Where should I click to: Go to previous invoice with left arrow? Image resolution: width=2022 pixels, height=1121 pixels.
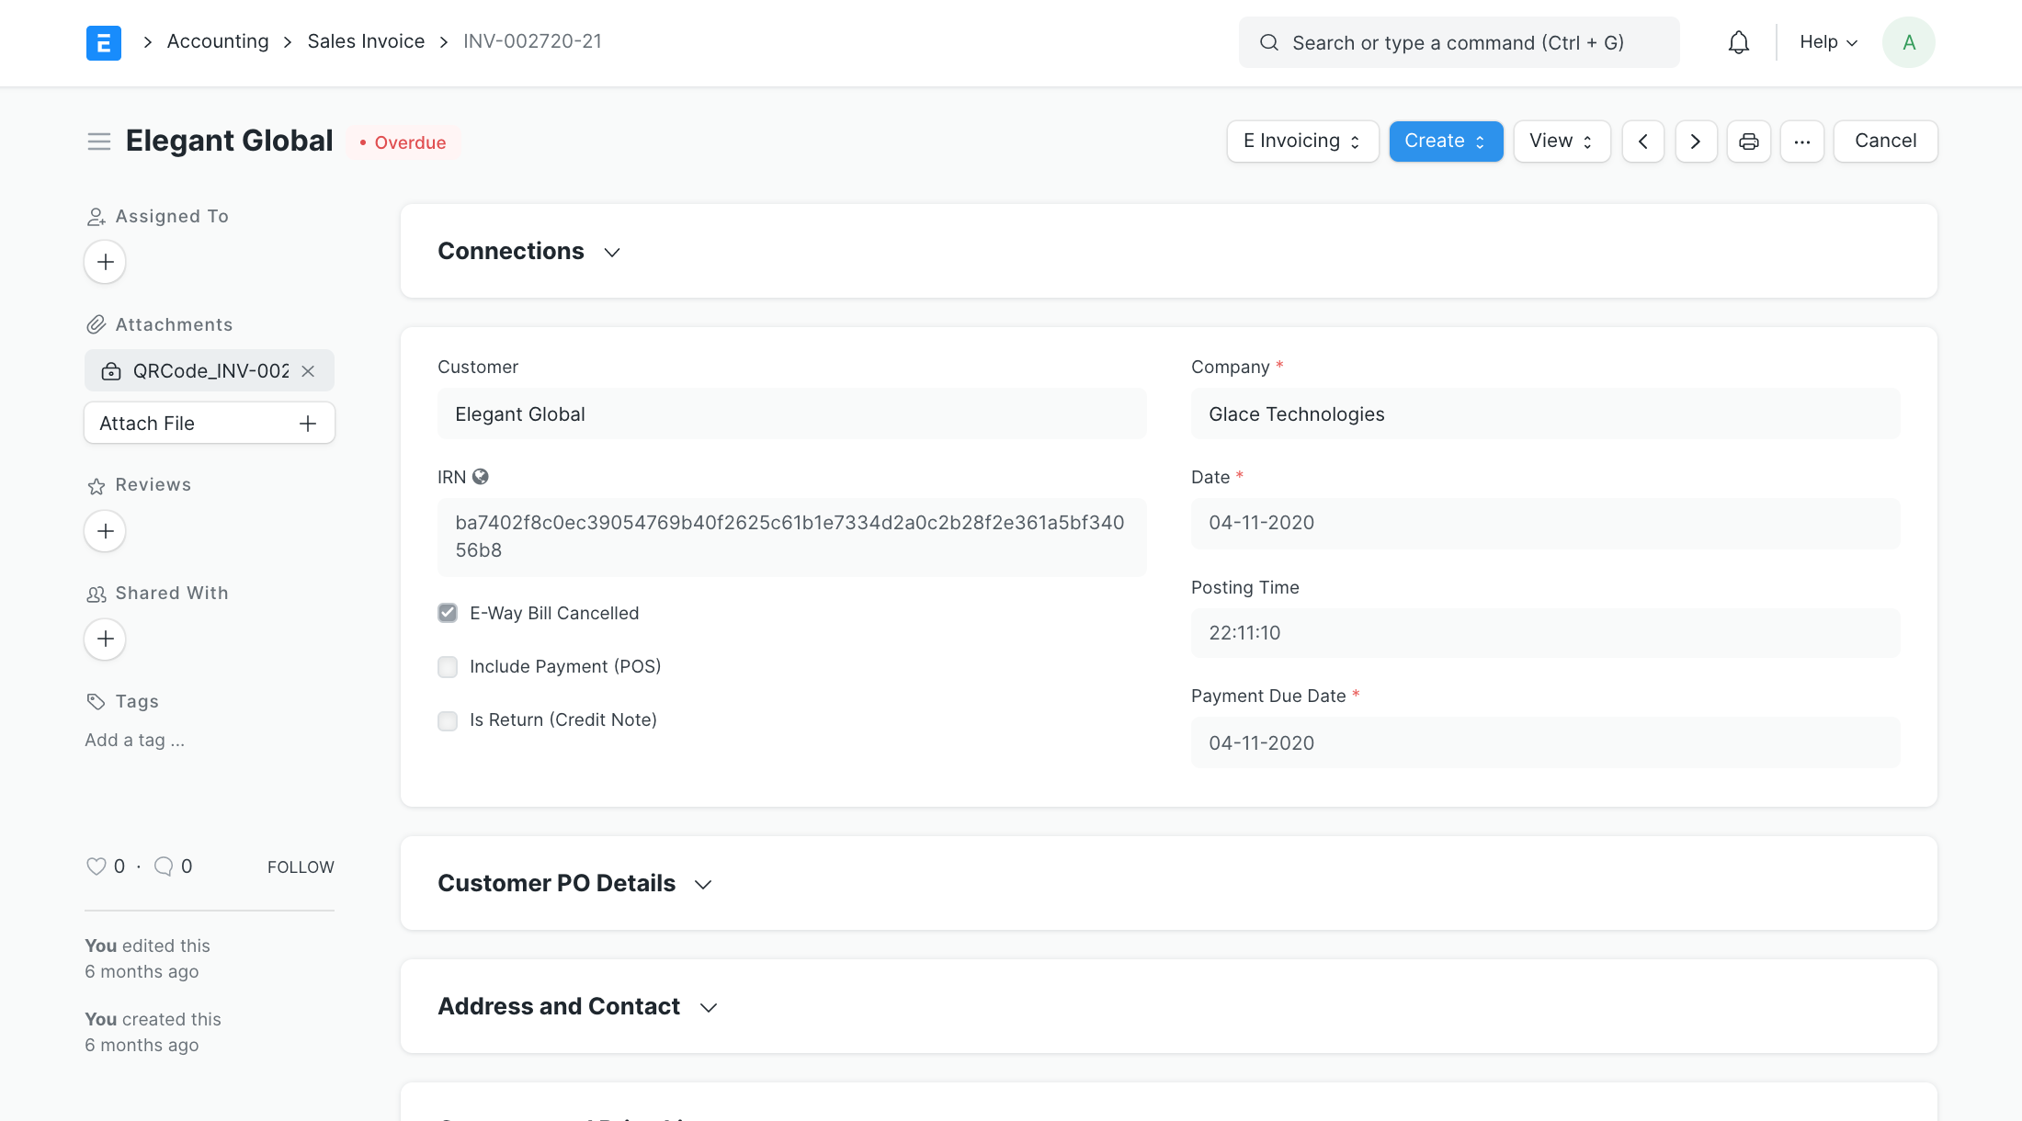click(1642, 142)
